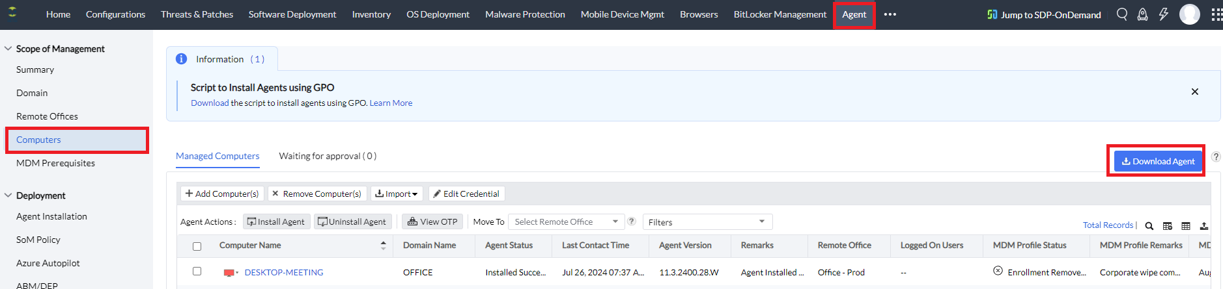
Task: Switch to Waiting for approval tab
Action: [328, 156]
